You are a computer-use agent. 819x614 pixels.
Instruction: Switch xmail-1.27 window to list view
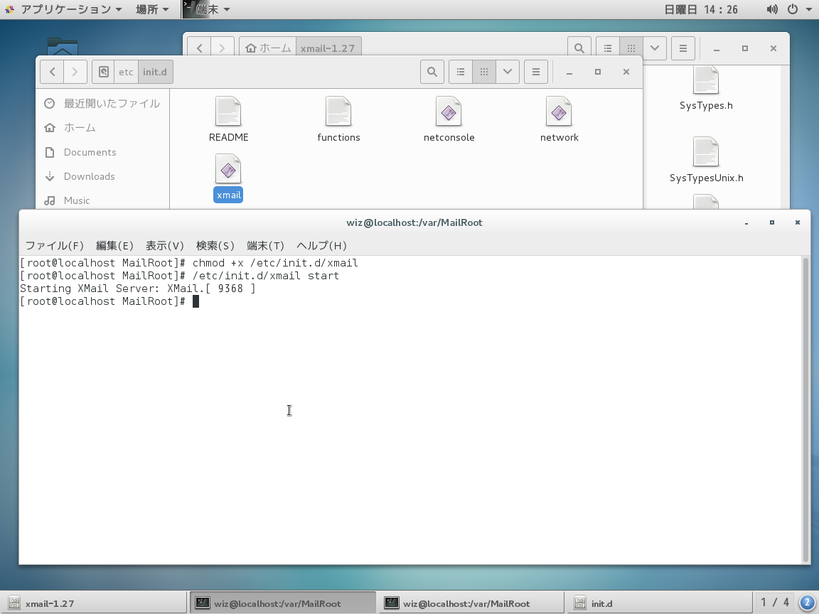pos(608,48)
